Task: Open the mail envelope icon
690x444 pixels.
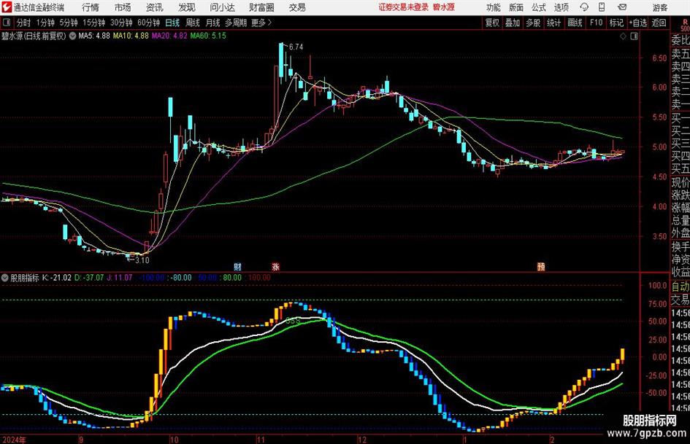Action: pos(622,7)
